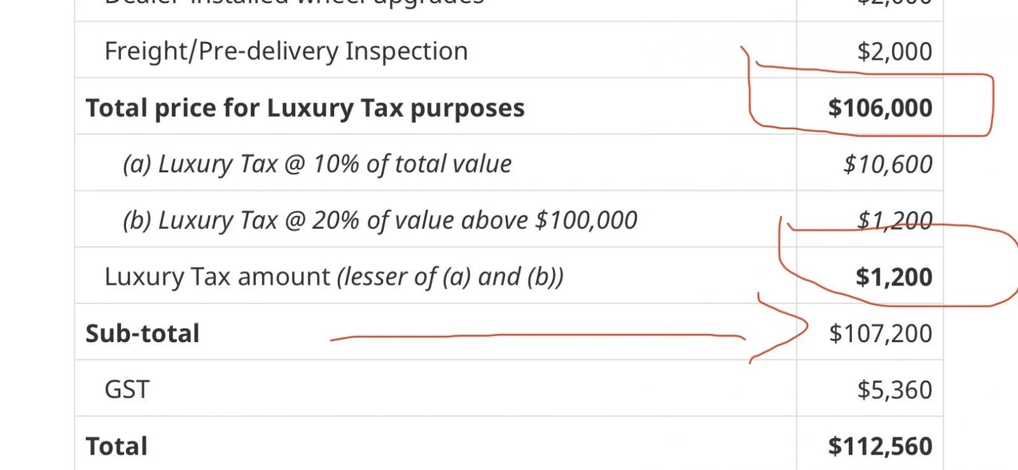The image size is (1018, 470).
Task: Select the $112,560 final total
Action: pyautogui.click(x=880, y=446)
